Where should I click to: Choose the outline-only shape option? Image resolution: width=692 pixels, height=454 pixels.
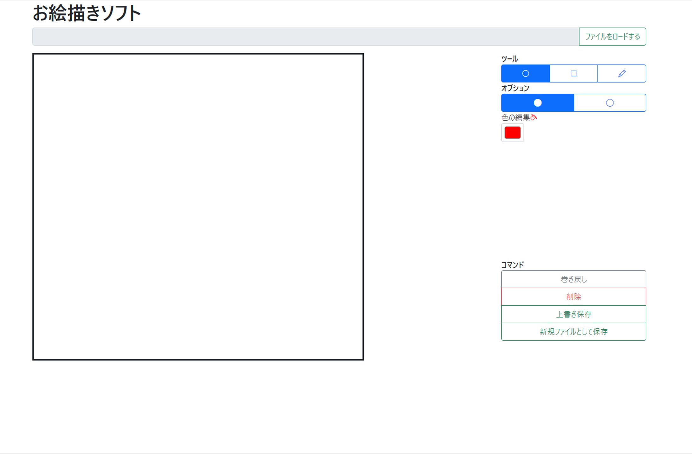click(610, 103)
